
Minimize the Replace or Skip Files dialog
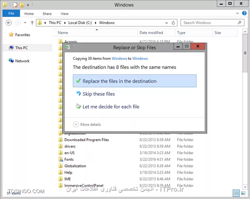click(x=178, y=47)
